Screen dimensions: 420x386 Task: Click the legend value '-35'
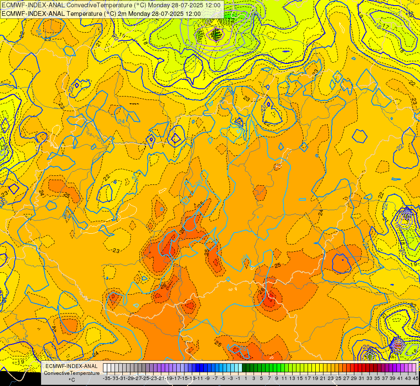click(x=106, y=378)
